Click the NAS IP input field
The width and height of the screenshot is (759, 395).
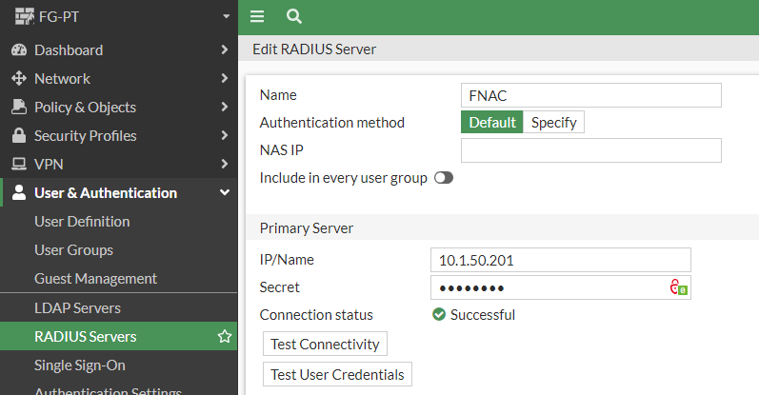(590, 150)
